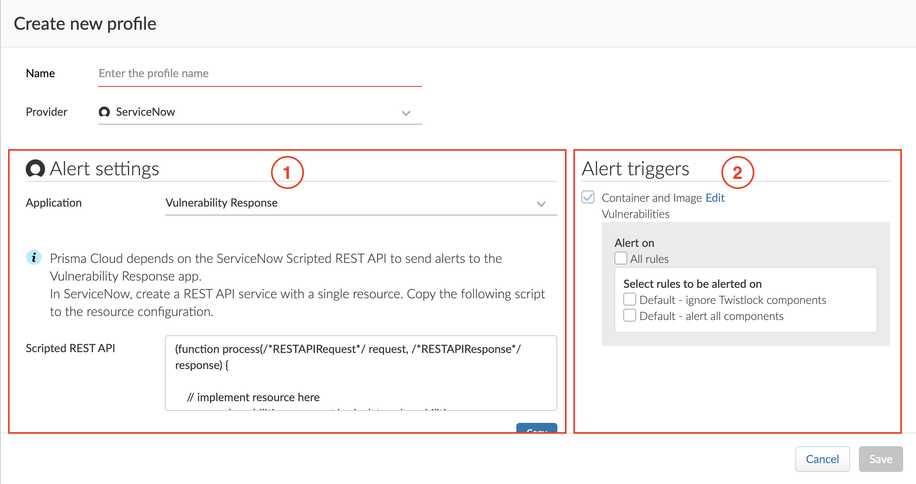Click the Alert settings heading

tap(104, 169)
